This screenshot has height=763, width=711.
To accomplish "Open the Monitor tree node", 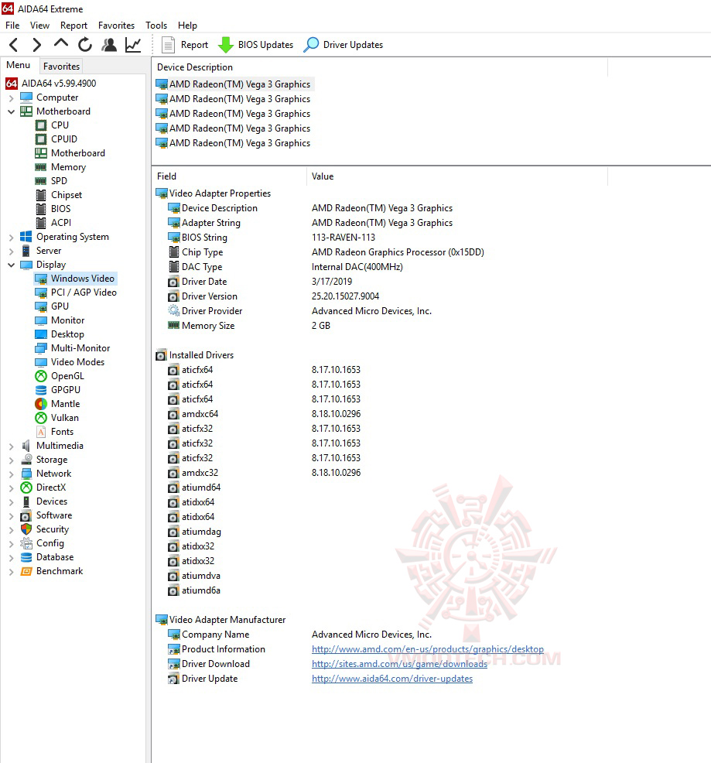I will [x=60, y=320].
